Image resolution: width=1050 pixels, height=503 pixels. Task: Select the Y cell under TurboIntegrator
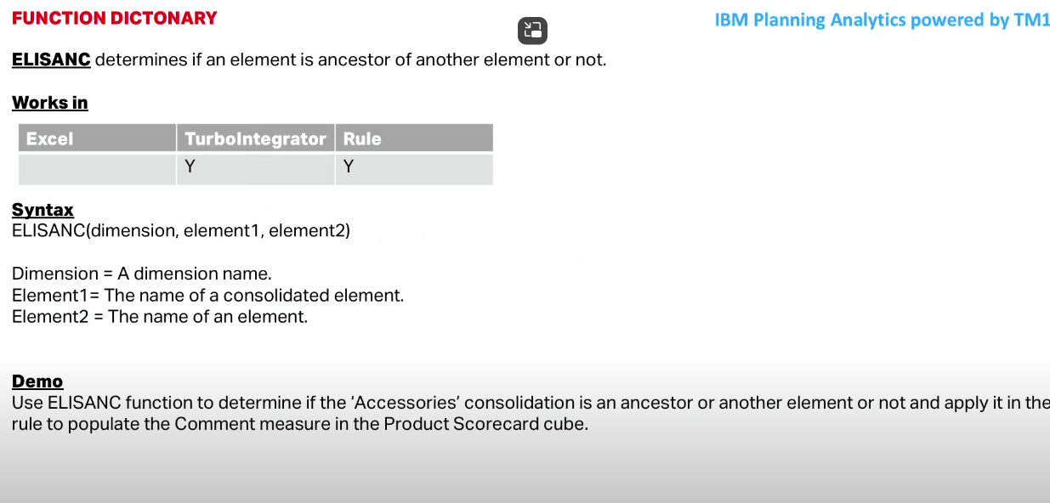tap(256, 169)
